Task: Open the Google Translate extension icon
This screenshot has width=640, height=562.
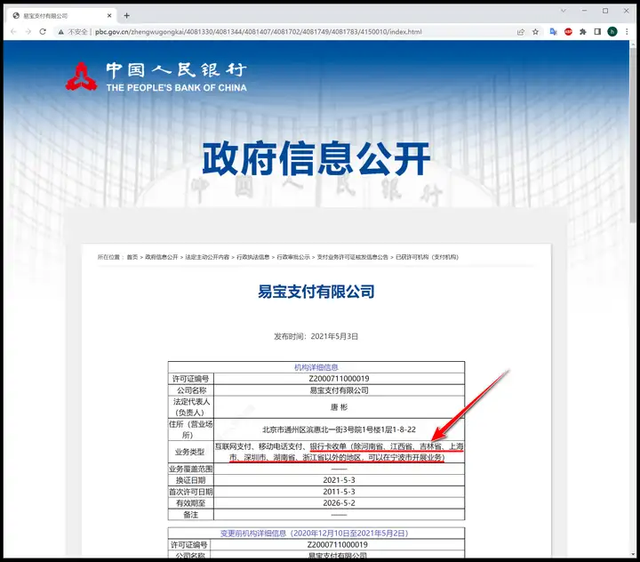Action: 553,32
